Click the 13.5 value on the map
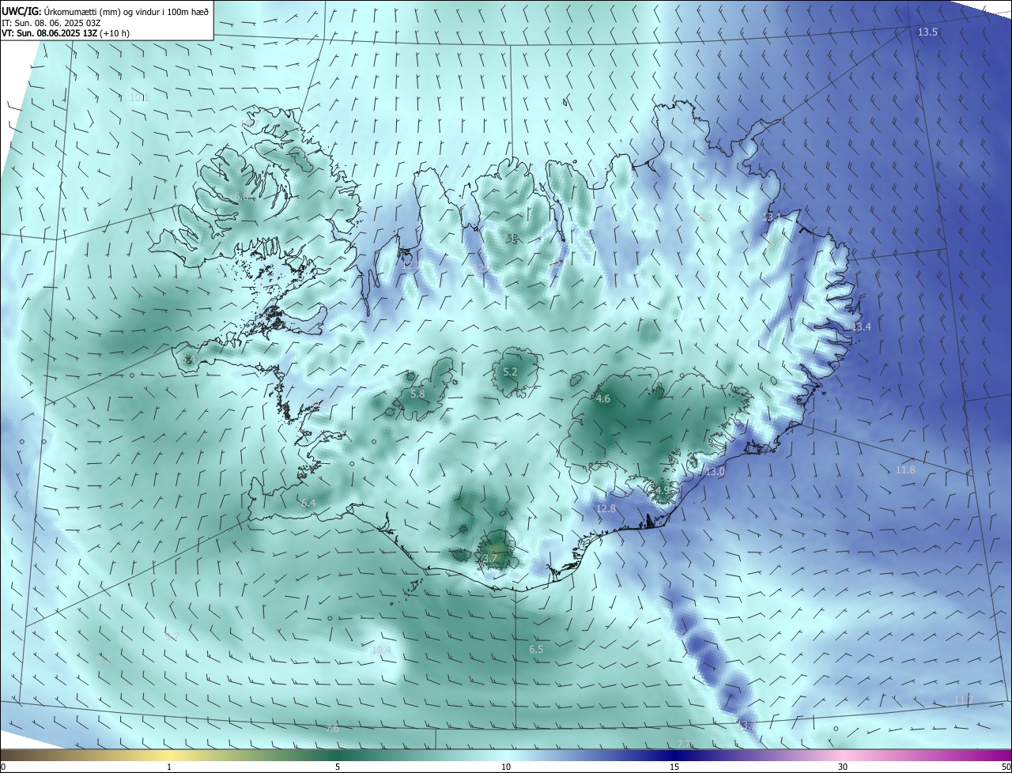Image resolution: width=1012 pixels, height=773 pixels. coord(927,32)
